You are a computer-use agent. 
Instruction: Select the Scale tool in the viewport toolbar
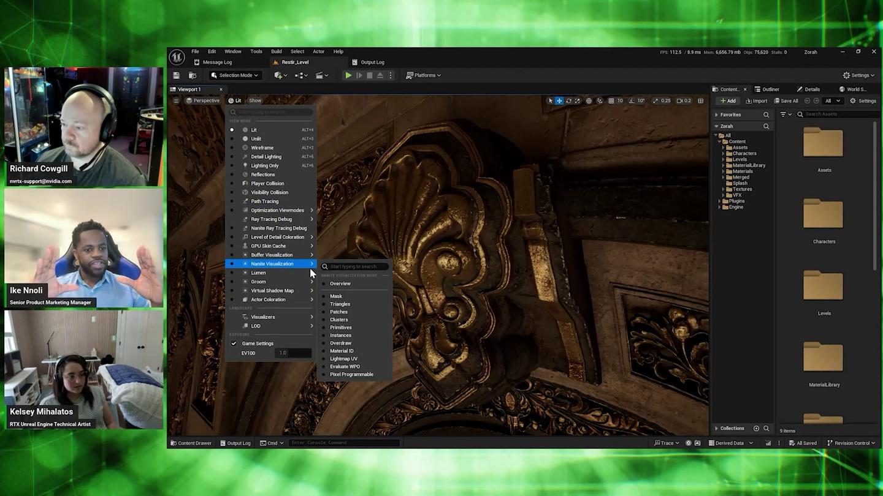tap(577, 100)
